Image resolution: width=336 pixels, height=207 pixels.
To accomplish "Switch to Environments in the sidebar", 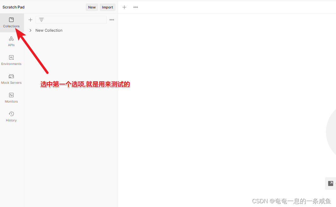I will 11,60.
